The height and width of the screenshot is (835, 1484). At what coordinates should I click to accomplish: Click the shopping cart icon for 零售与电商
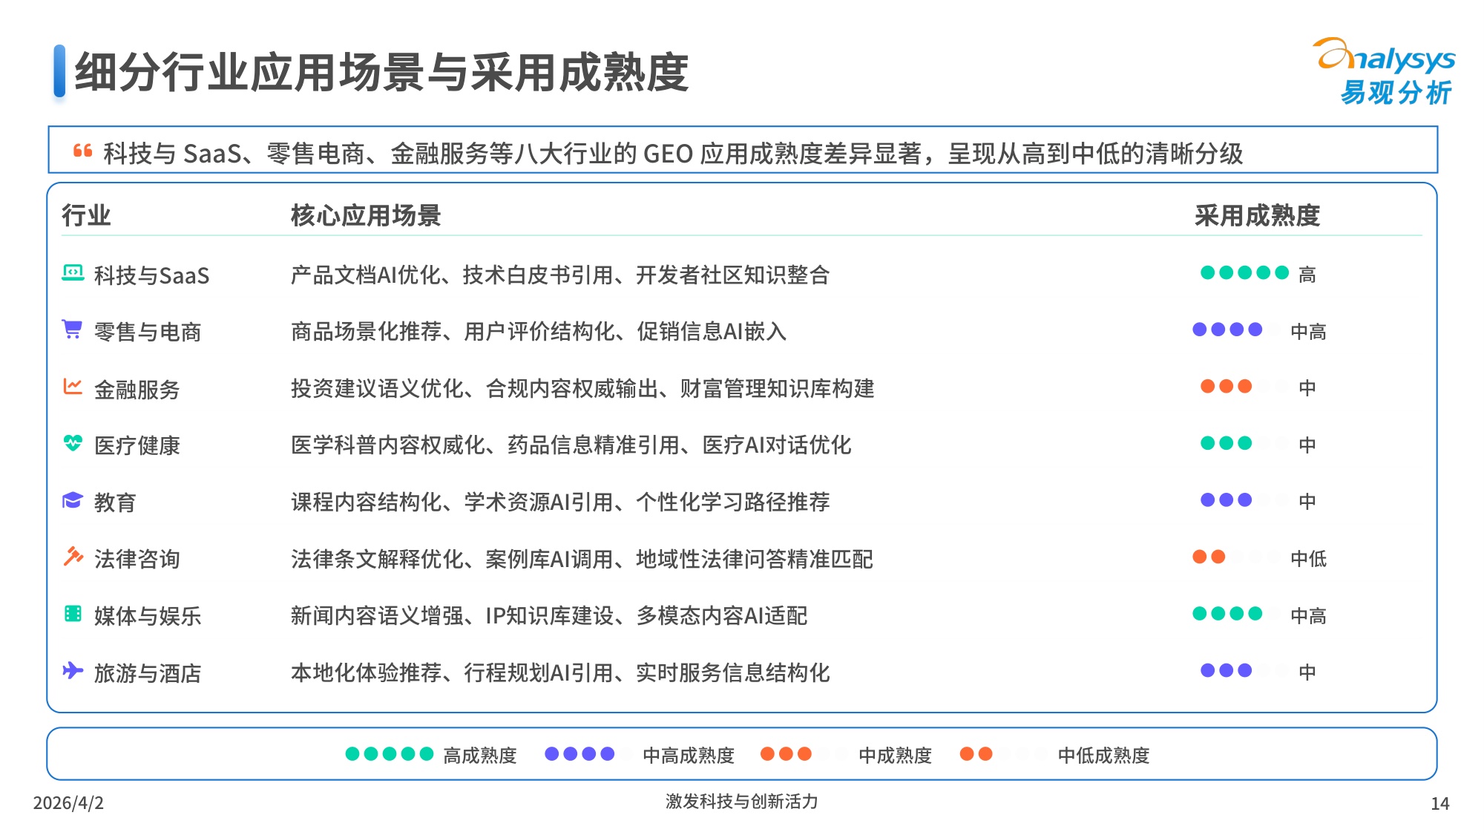coord(72,329)
